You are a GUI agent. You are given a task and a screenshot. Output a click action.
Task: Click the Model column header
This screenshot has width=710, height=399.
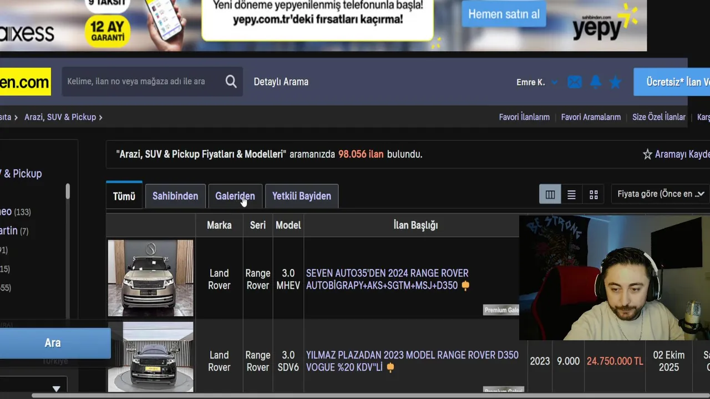(x=288, y=225)
